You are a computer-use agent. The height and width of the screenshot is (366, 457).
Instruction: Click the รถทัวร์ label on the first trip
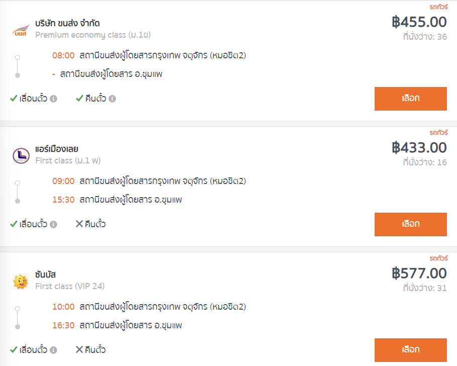click(x=438, y=7)
